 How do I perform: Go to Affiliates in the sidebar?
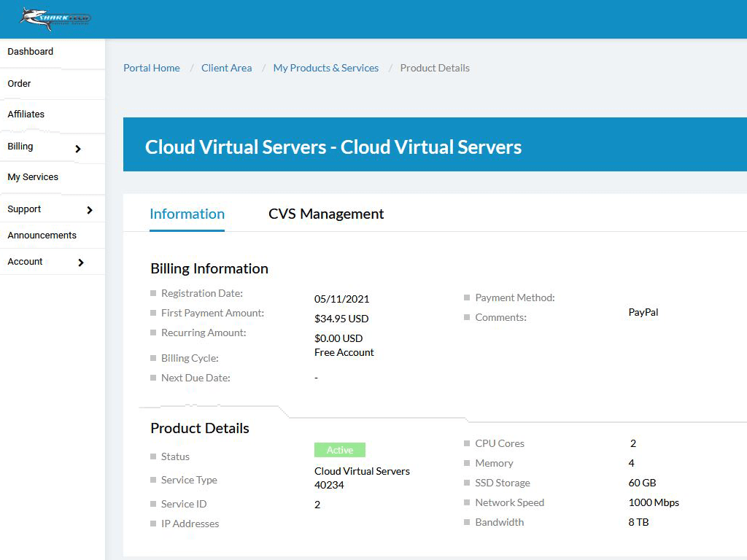[x=26, y=114]
